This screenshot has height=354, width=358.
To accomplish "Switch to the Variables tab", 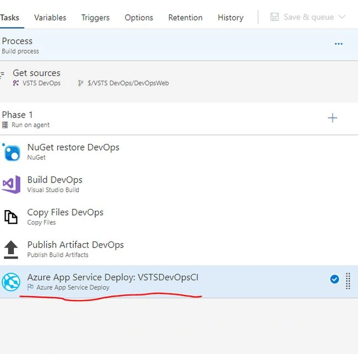I will click(50, 18).
